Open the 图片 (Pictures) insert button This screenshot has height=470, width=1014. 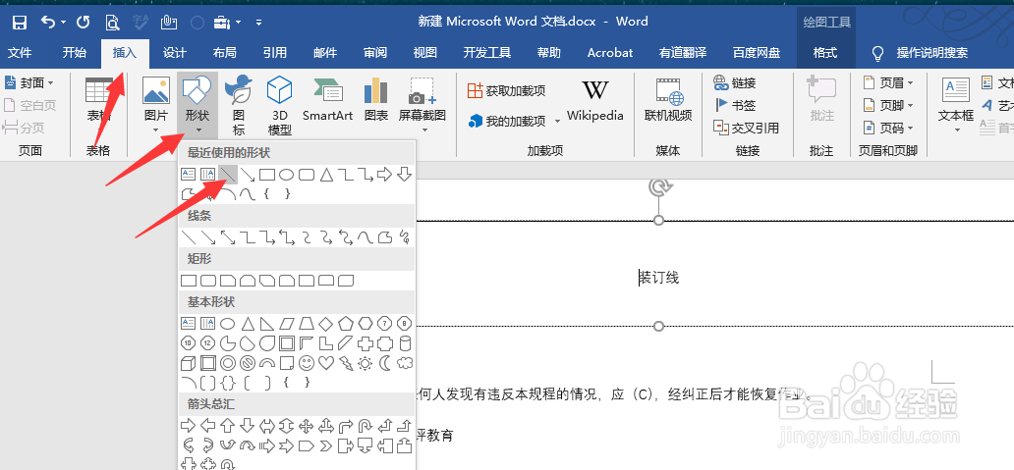[x=156, y=105]
